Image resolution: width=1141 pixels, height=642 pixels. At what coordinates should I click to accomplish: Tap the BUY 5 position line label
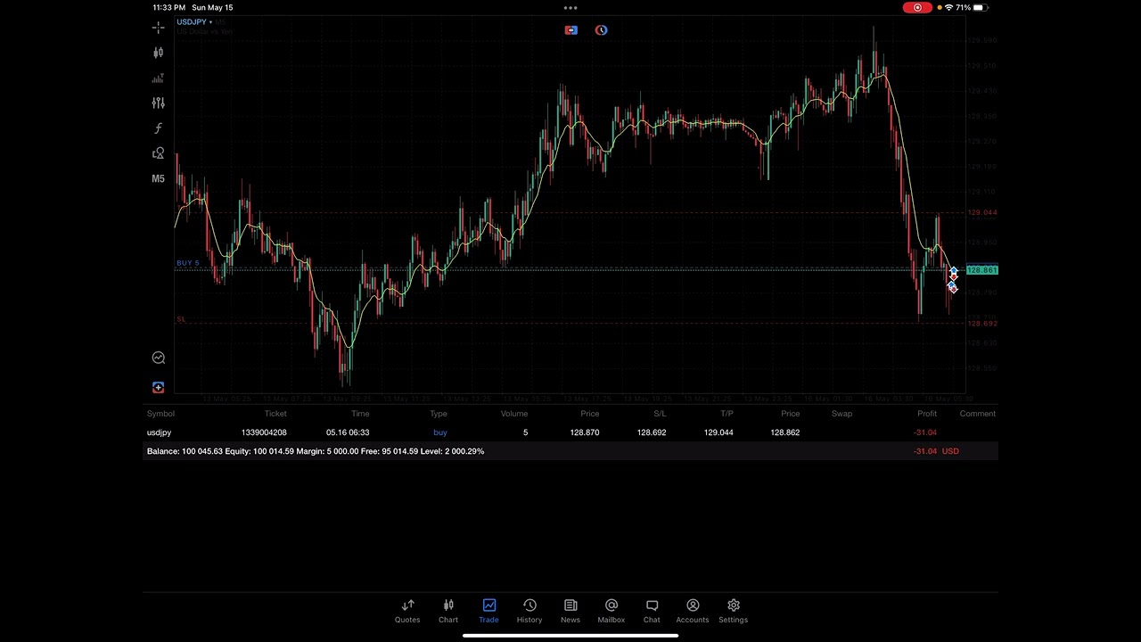point(188,263)
